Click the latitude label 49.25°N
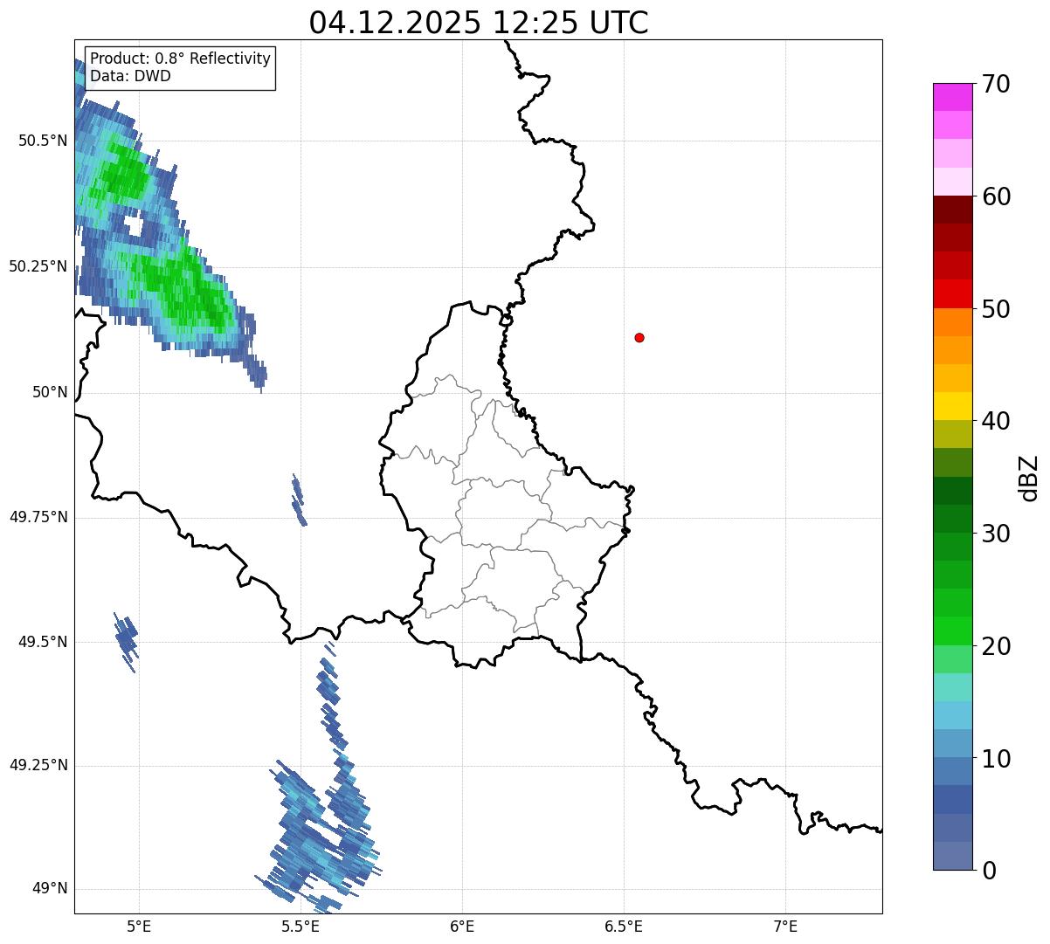 [38, 765]
